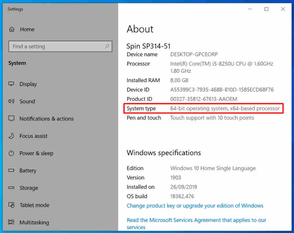Click the Spin SP314-51 heading
Image resolution: width=294 pixels, height=233 pixels.
[148, 46]
